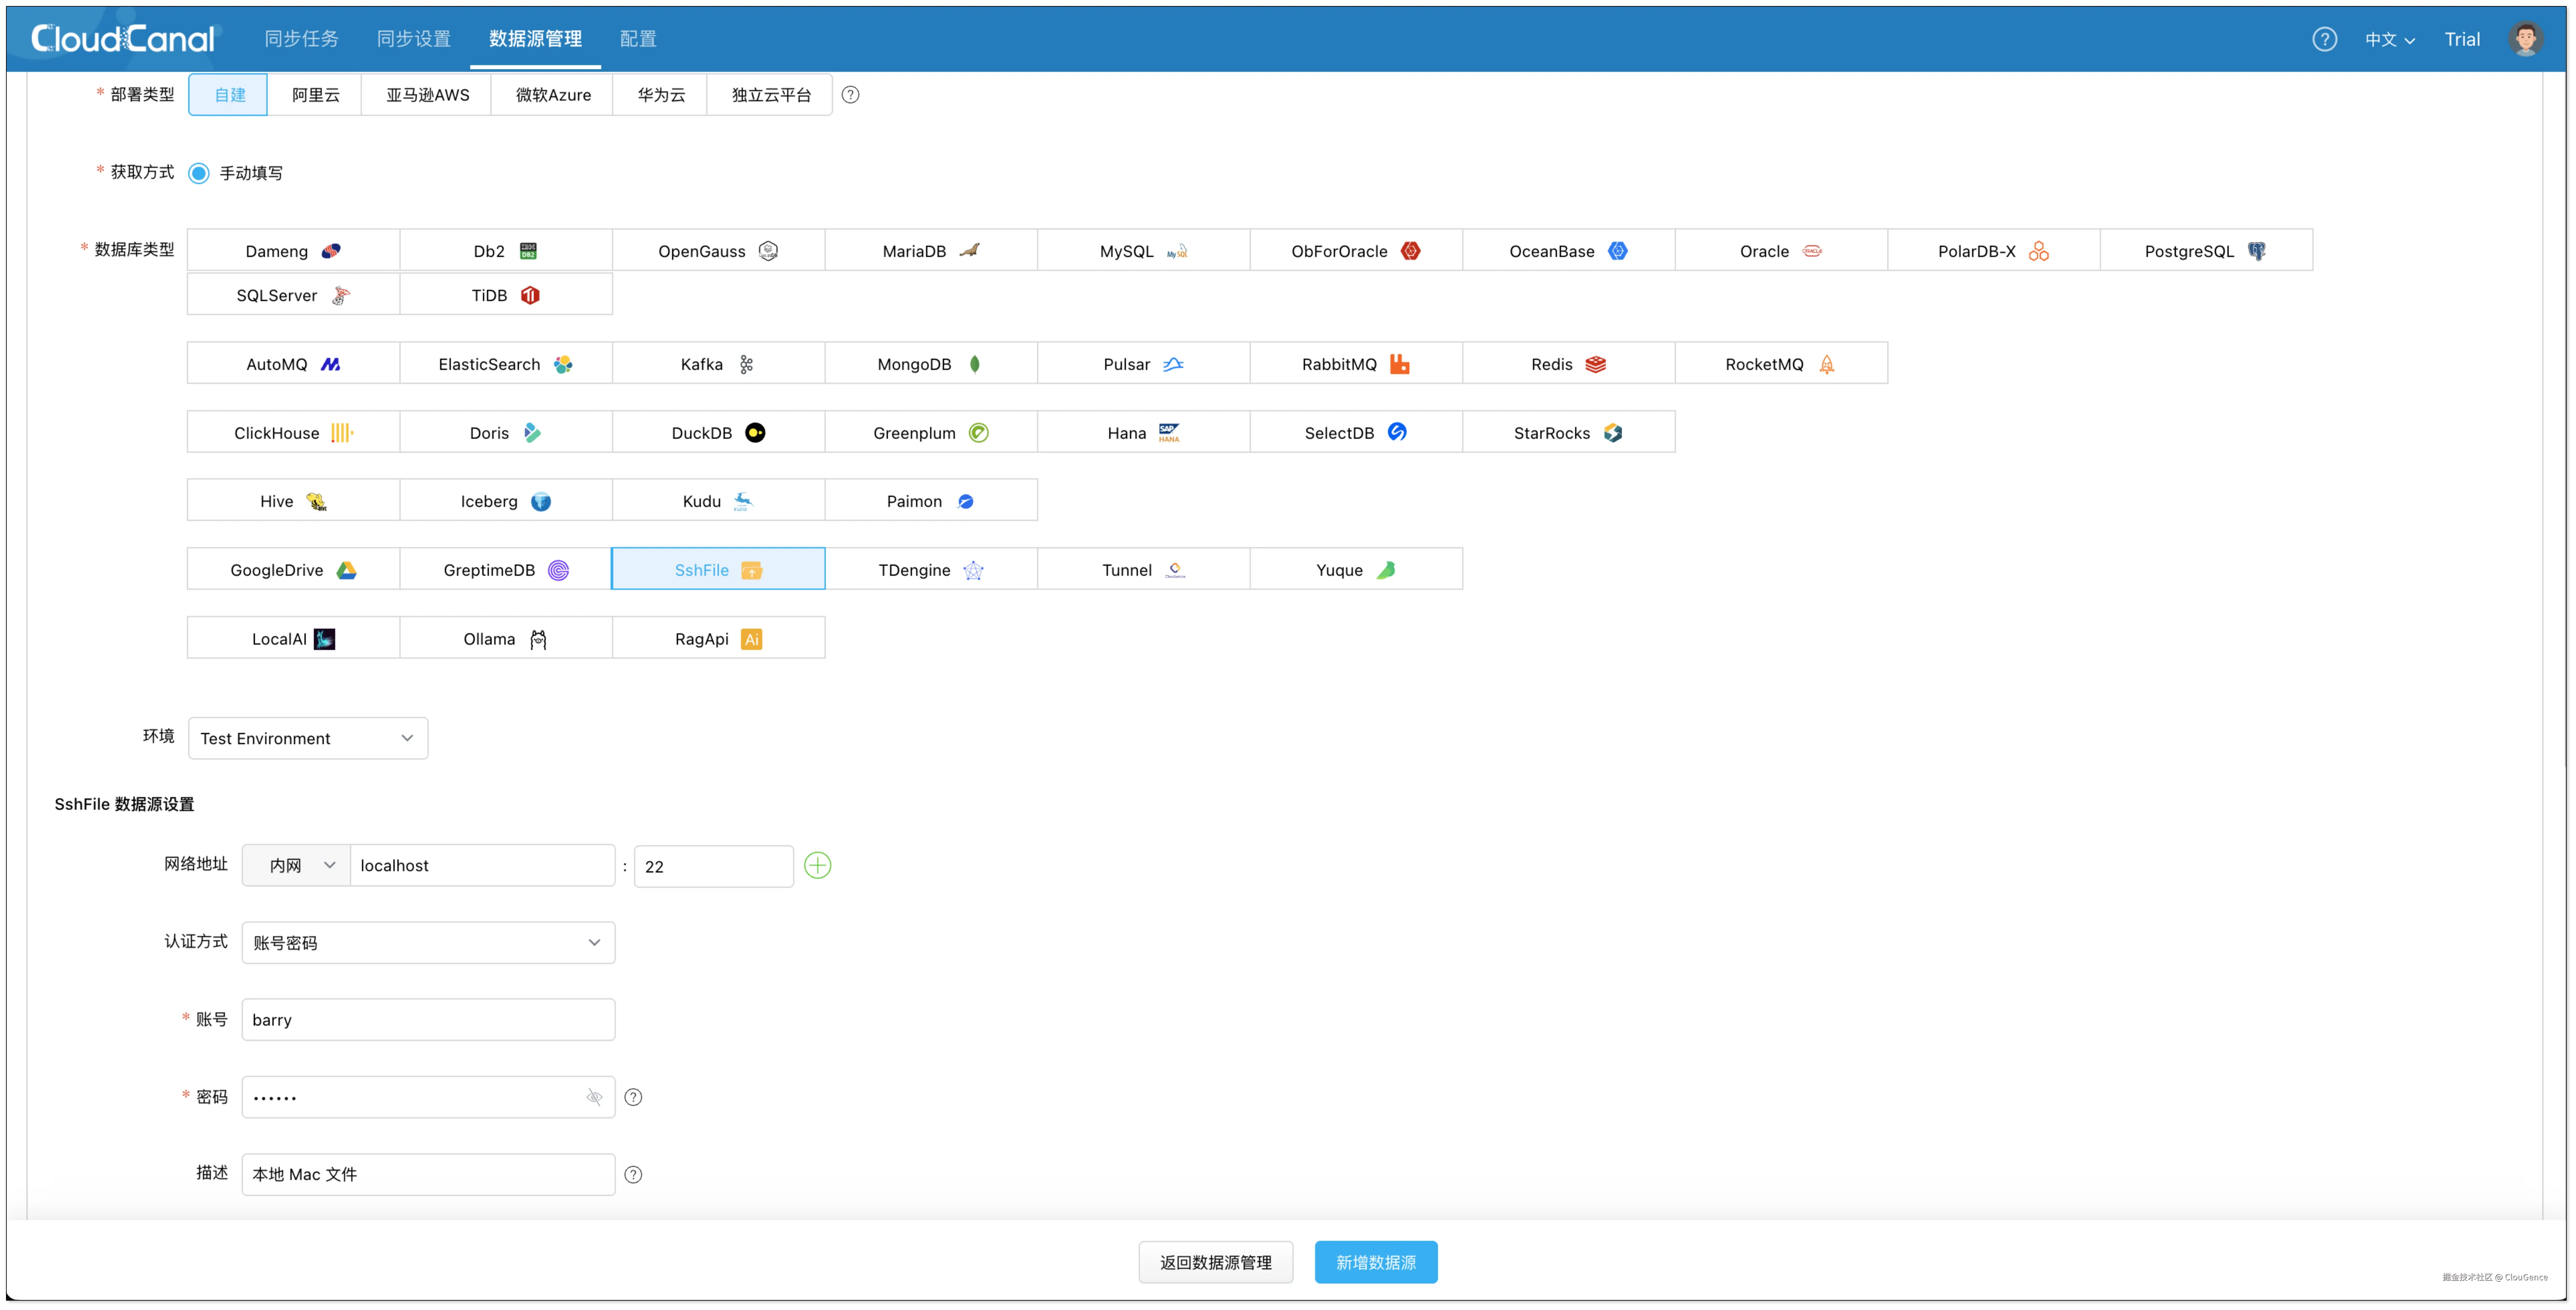Open the Test Environment dropdown
Image resolution: width=2576 pixels, height=1310 pixels.
tap(307, 738)
